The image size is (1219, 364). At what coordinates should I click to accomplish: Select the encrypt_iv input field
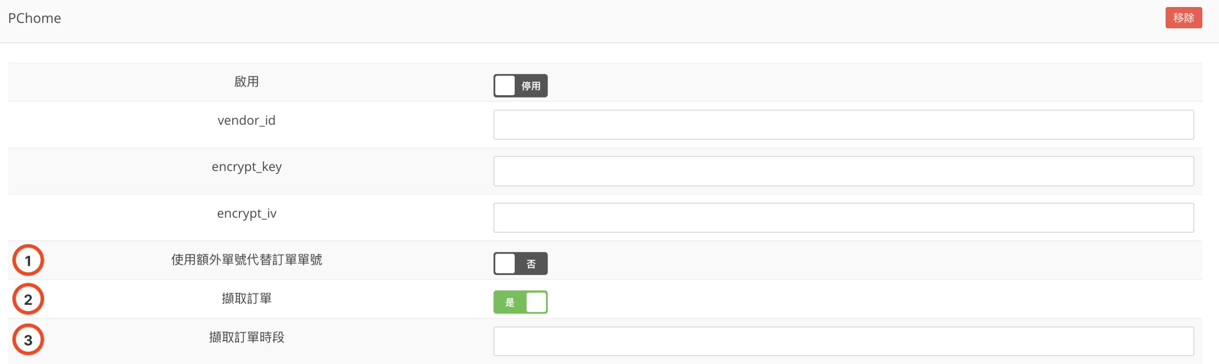pos(843,217)
